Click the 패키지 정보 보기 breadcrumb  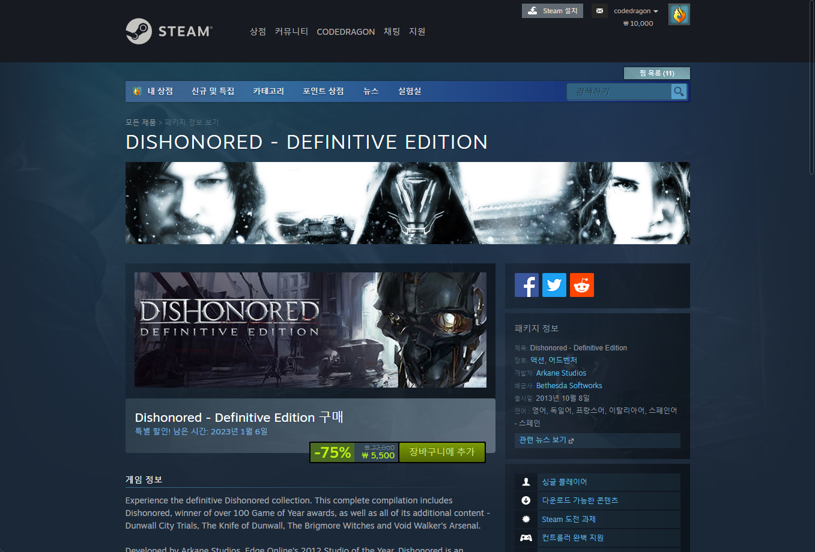(192, 122)
